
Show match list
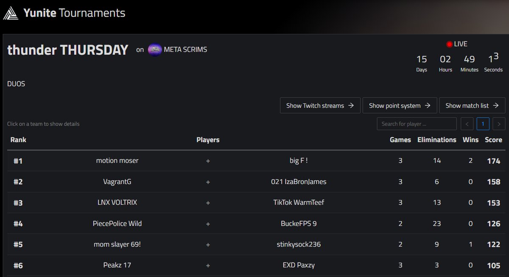coord(472,106)
